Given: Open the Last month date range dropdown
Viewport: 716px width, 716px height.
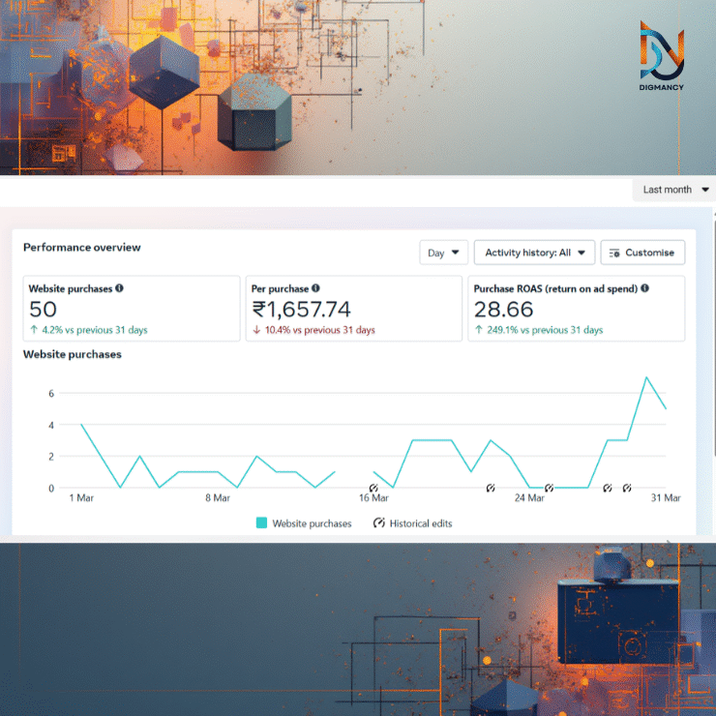Looking at the screenshot, I should 675,190.
